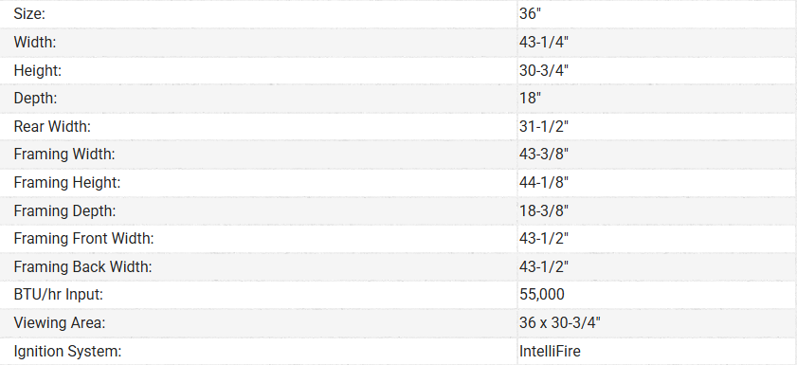
Task: Click the Width row label
Action: [34, 43]
